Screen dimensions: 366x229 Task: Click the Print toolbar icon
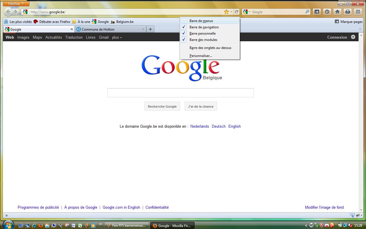pyautogui.click(x=348, y=12)
